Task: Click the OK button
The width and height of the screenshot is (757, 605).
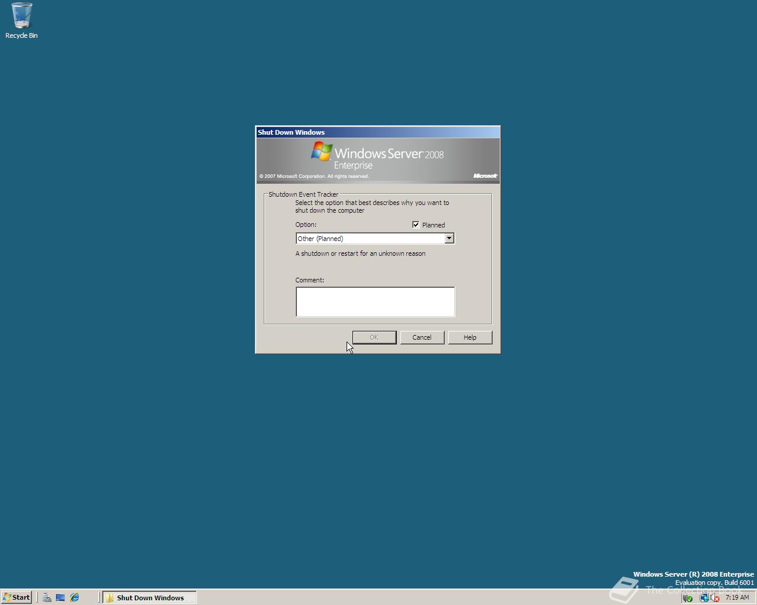Action: coord(374,337)
